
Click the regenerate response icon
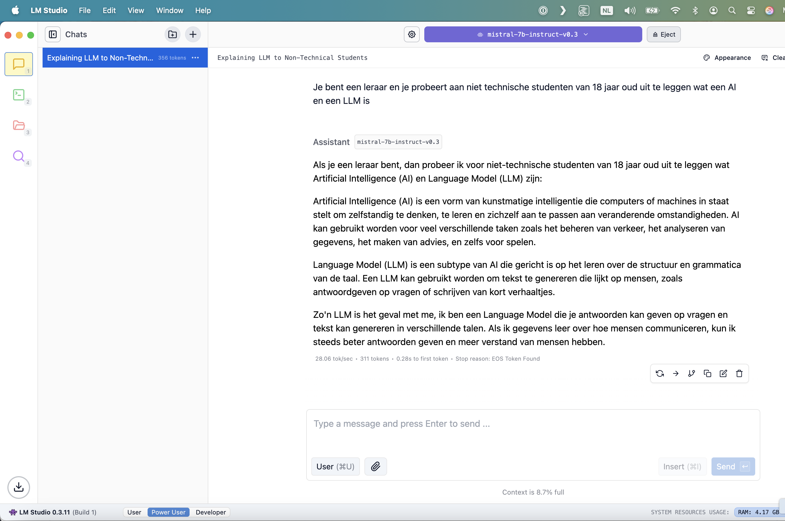pos(660,373)
